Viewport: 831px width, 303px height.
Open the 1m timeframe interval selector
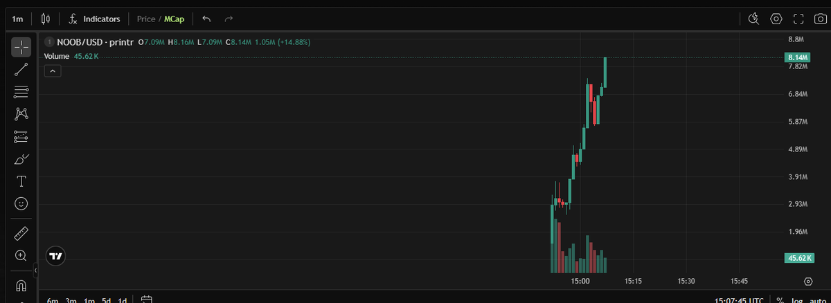click(18, 19)
